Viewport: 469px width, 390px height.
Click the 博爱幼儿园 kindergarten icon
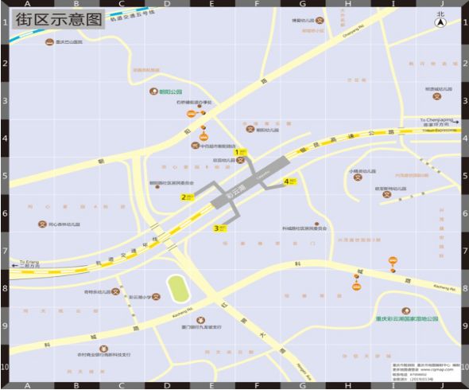click(x=320, y=21)
